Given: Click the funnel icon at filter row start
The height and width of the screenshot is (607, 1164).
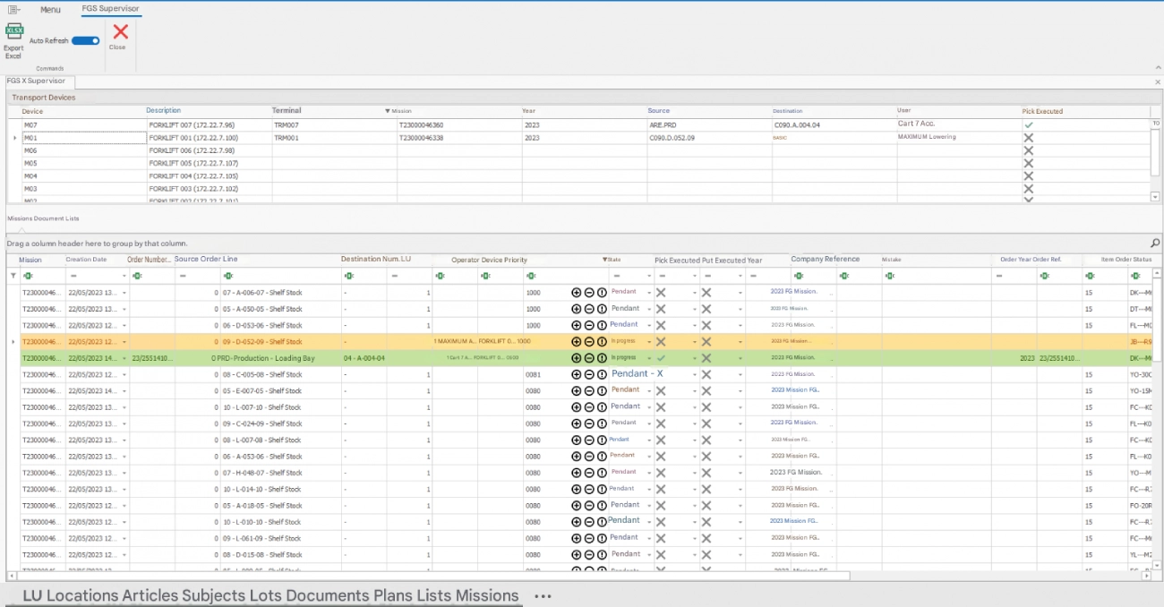Looking at the screenshot, I should click(13, 276).
